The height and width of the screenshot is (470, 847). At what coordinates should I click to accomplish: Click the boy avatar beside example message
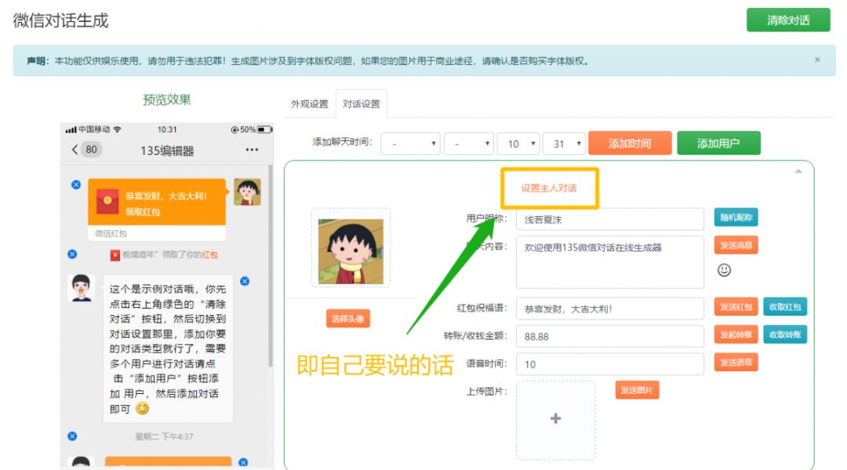point(82,287)
